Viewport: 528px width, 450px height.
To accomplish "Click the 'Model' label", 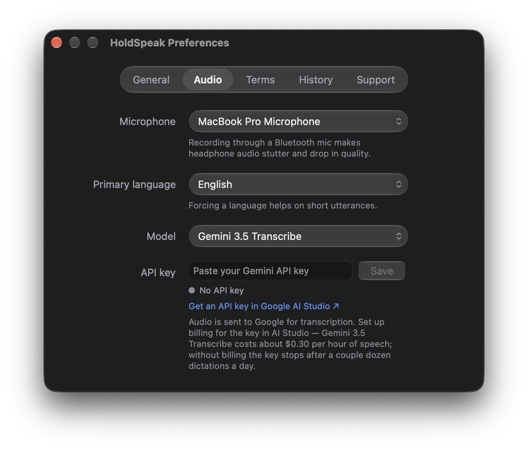I will (x=161, y=236).
